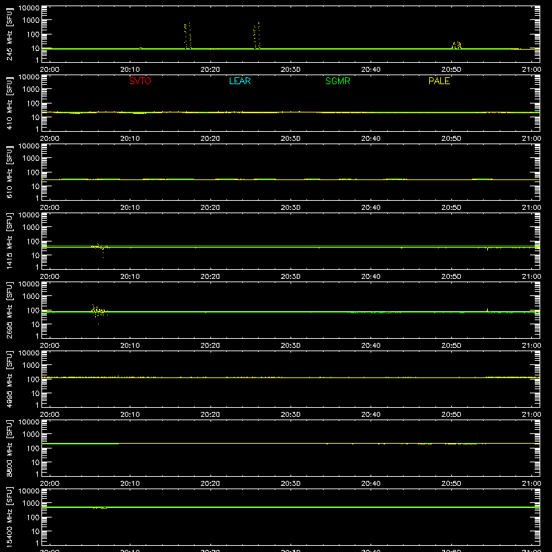
Task: Click the 20:50 label under the 4995 MHz plot
Action: pos(451,415)
